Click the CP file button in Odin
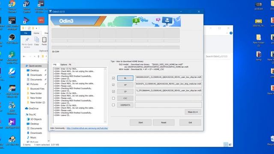 [x=125, y=91]
